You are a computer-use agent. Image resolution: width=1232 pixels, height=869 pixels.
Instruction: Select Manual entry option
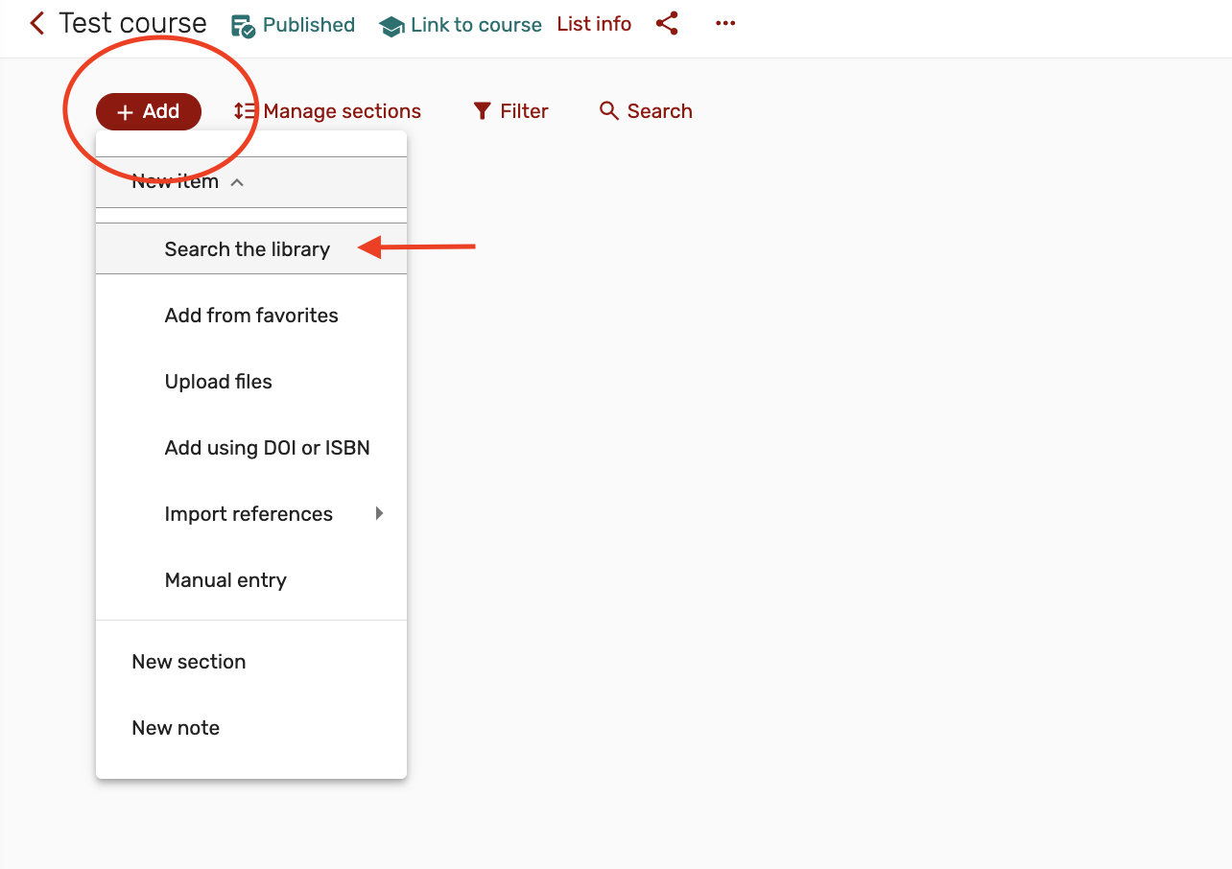tap(225, 580)
